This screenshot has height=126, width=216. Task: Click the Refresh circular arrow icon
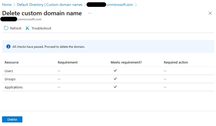[6, 28]
